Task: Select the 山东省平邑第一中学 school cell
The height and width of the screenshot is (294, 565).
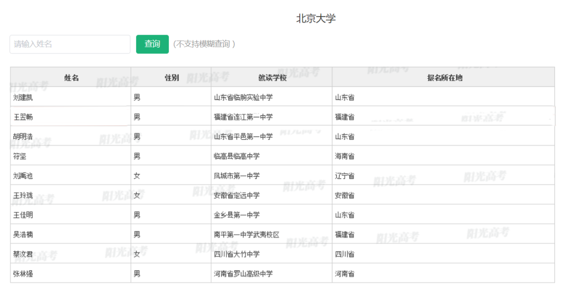Action: [x=243, y=137]
